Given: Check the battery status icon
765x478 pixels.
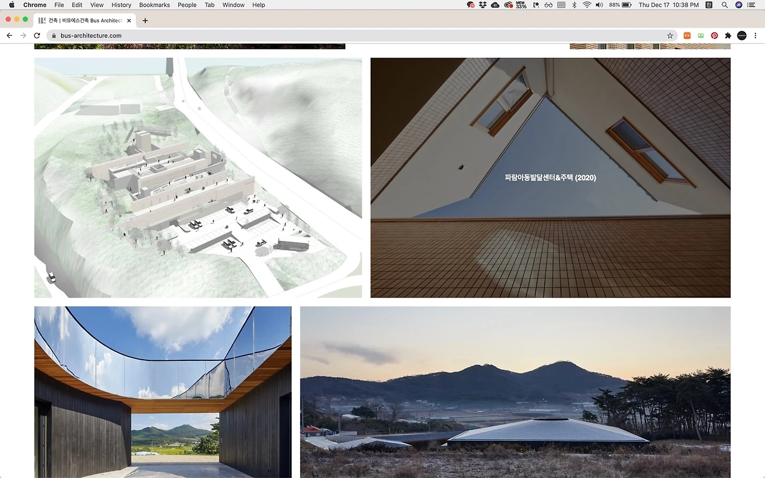Looking at the screenshot, I should click(x=626, y=5).
